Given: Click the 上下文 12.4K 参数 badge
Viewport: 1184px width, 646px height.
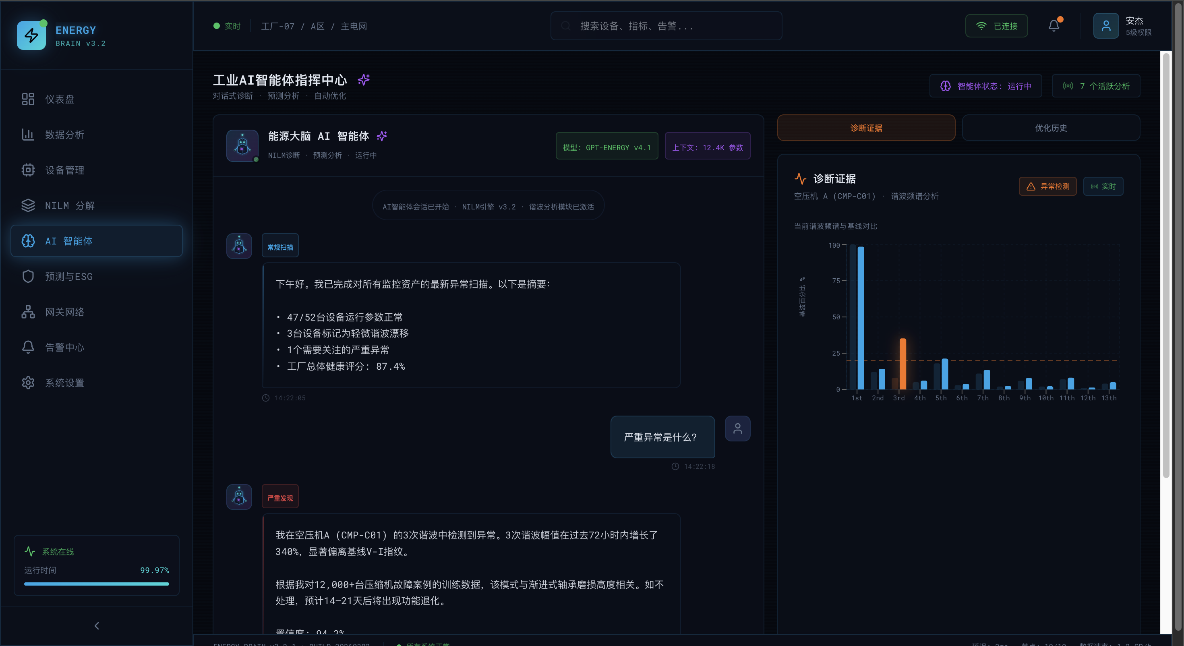Looking at the screenshot, I should (707, 146).
